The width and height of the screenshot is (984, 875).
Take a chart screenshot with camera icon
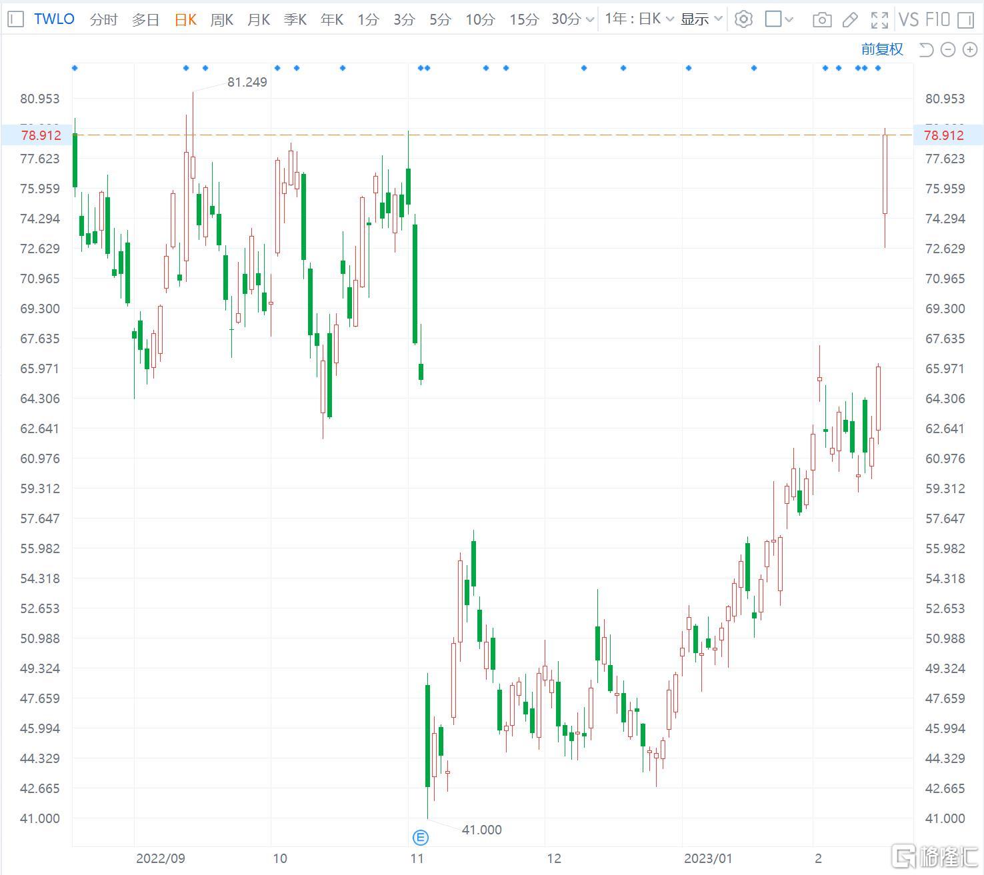(x=822, y=20)
